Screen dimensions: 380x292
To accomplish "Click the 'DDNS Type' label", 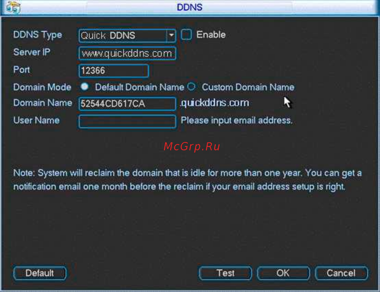I will (x=37, y=35).
